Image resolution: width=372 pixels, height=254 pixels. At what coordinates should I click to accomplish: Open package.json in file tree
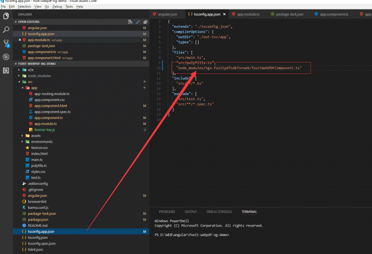pyautogui.click(x=81, y=219)
